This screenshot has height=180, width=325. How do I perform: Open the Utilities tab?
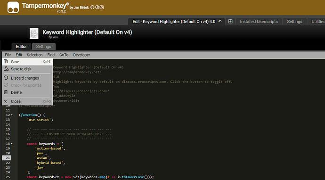pos(317,22)
